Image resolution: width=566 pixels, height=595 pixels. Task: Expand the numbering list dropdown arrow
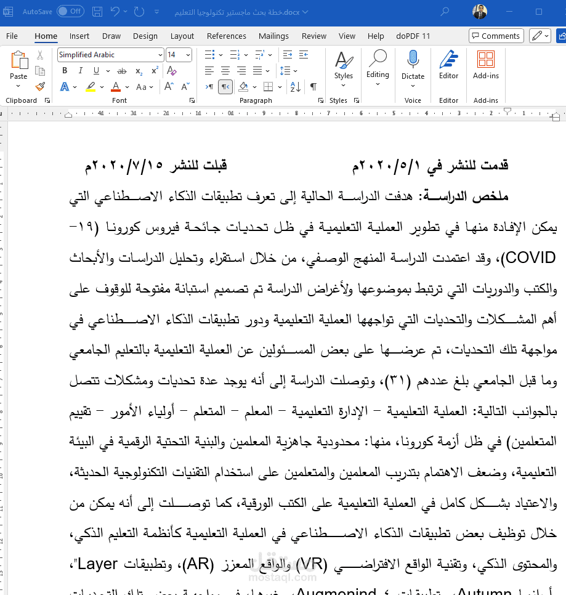click(x=246, y=55)
